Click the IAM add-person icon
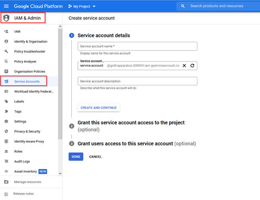This screenshot has height=200, width=260. pos(7,32)
